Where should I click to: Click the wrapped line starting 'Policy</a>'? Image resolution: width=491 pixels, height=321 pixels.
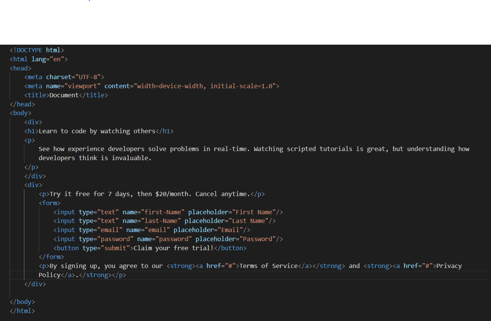point(82,275)
